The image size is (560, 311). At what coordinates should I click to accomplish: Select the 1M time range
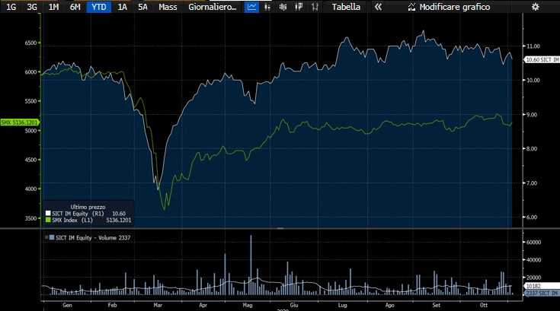[x=53, y=7]
